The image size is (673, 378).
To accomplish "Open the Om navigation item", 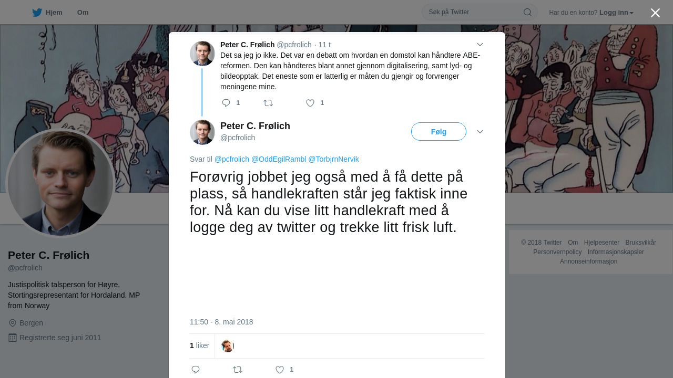I will (83, 13).
